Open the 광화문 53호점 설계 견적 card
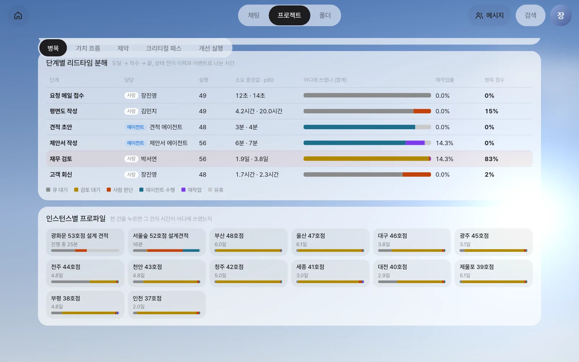Screen dimensions: 579x362 (85, 242)
